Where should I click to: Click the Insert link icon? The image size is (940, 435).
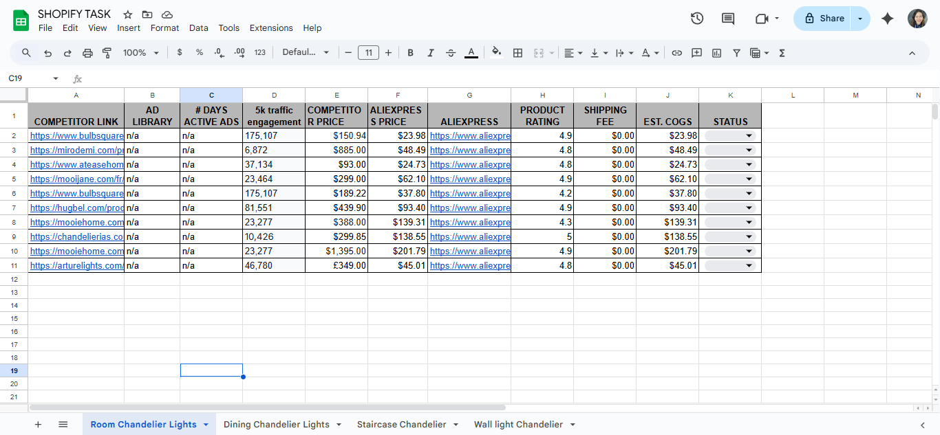coord(676,53)
